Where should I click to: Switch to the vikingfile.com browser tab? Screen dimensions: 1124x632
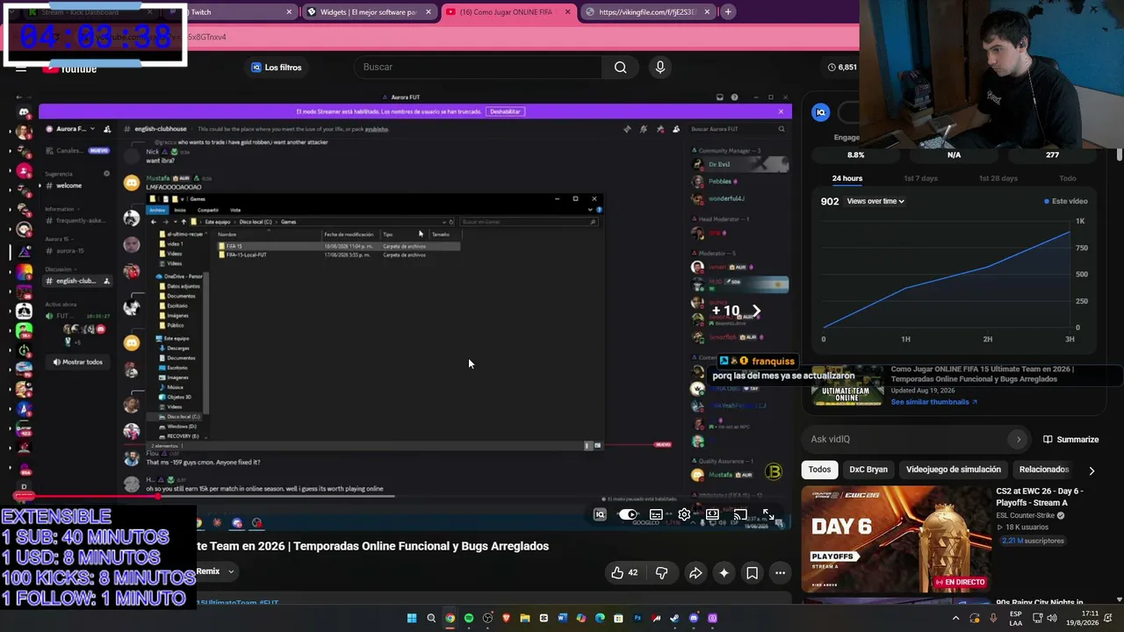click(648, 12)
